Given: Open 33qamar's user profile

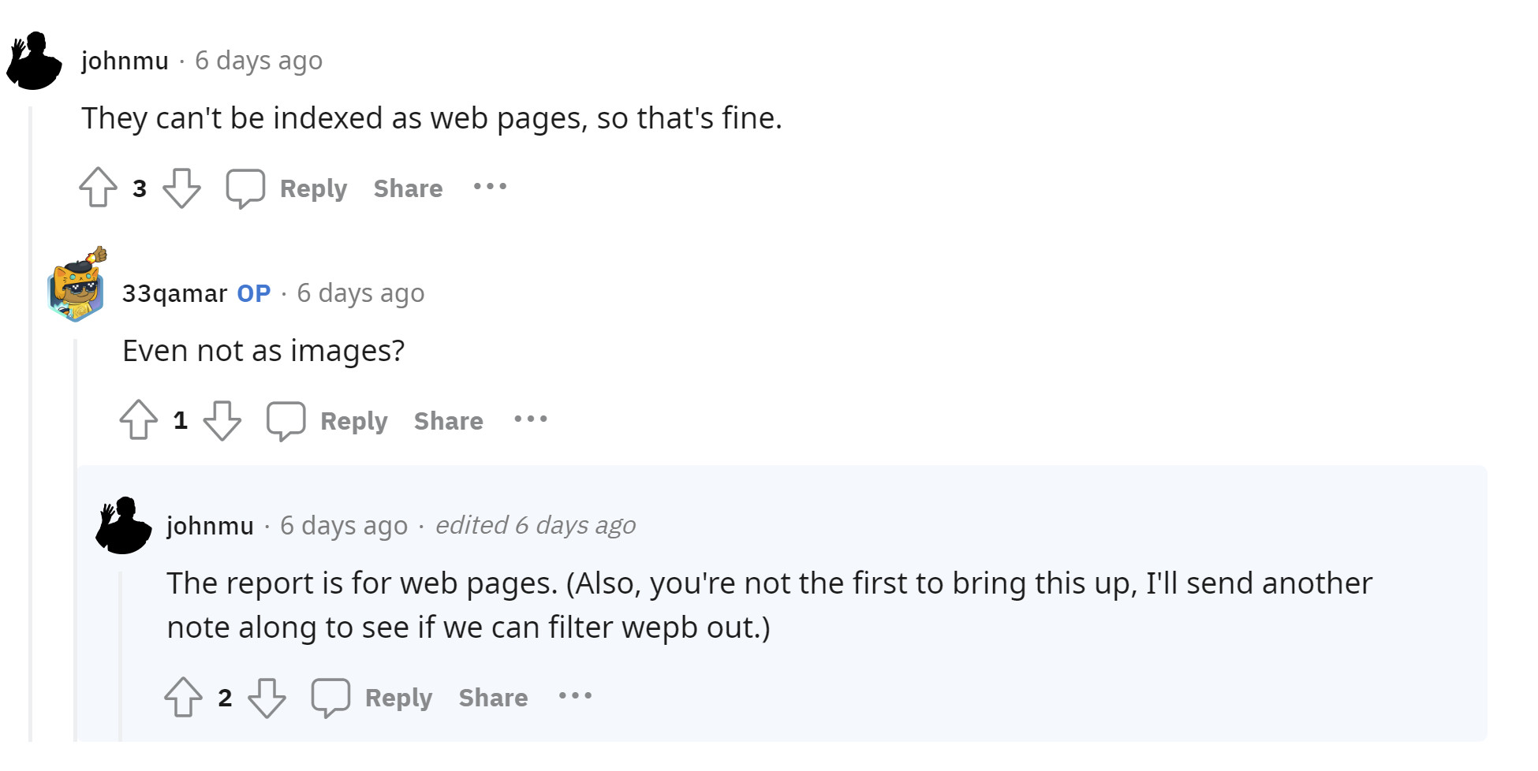Looking at the screenshot, I should pyautogui.click(x=174, y=292).
